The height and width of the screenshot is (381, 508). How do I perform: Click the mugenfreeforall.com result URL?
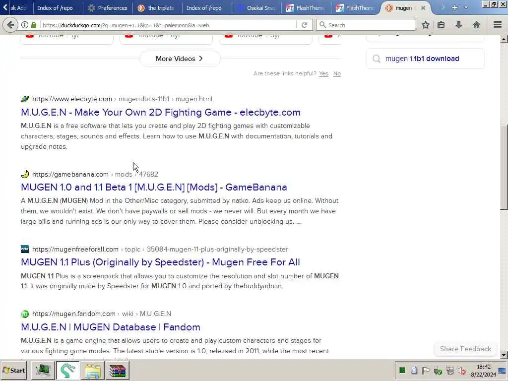coord(160,249)
